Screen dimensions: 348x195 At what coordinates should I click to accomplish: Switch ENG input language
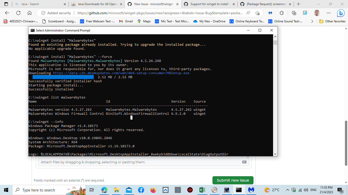[x=313, y=190]
